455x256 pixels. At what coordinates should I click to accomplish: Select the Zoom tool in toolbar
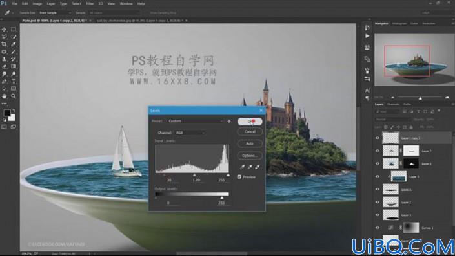click(14, 96)
